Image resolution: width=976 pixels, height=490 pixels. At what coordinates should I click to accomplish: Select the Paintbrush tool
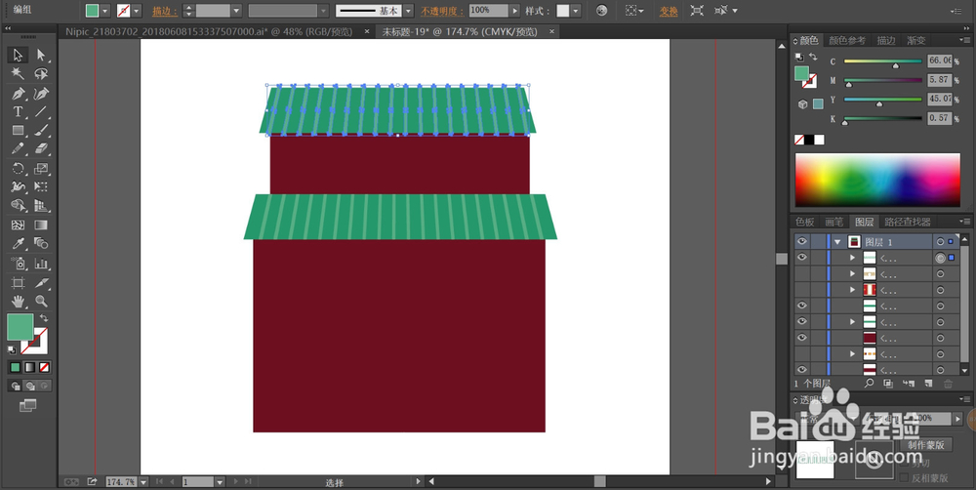point(41,131)
